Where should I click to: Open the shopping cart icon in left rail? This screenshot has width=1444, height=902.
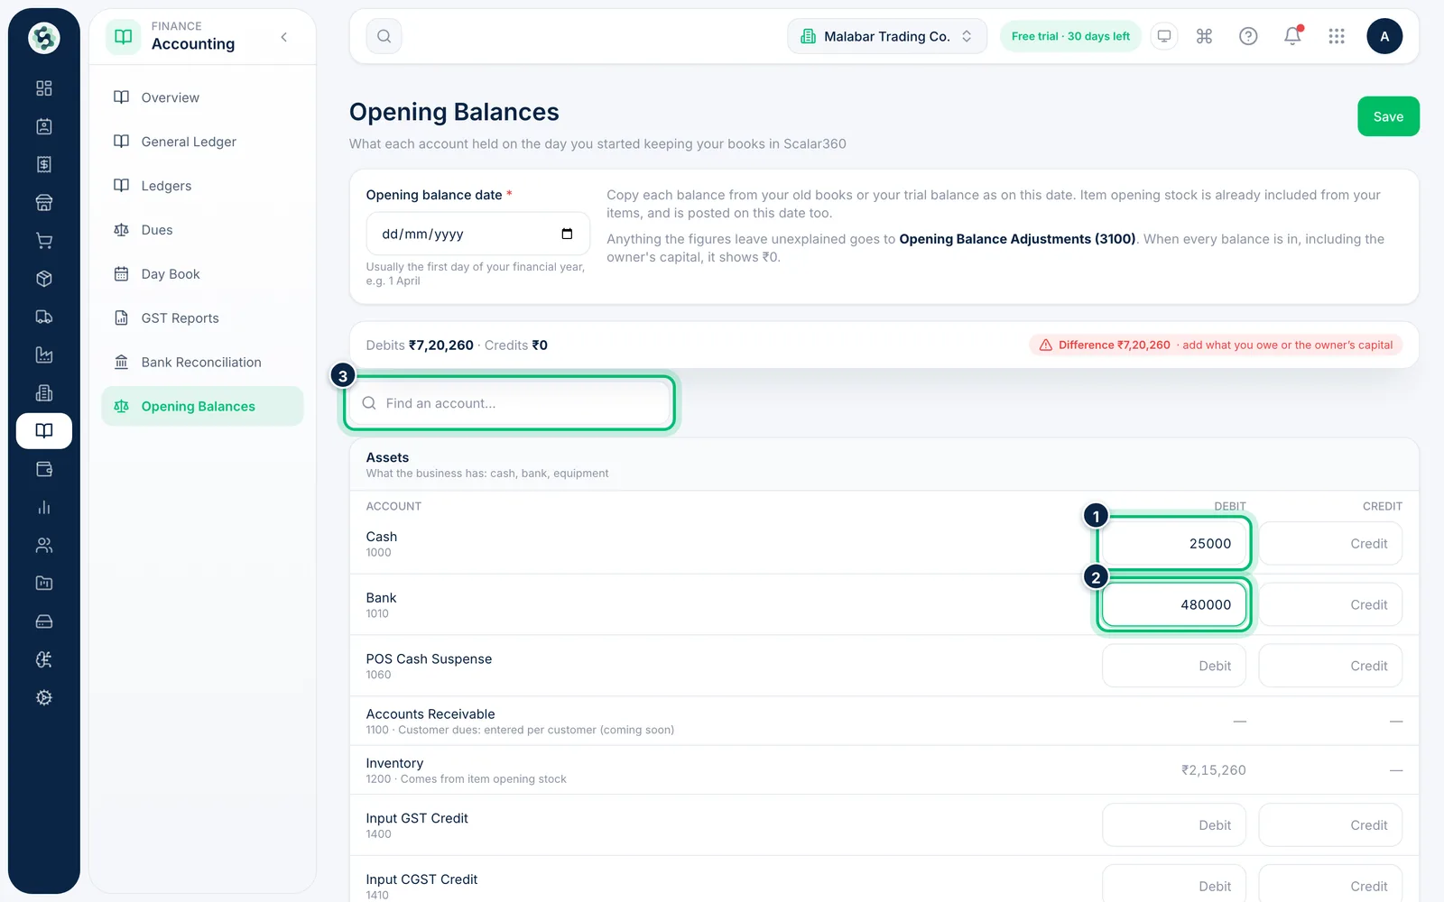(43, 241)
